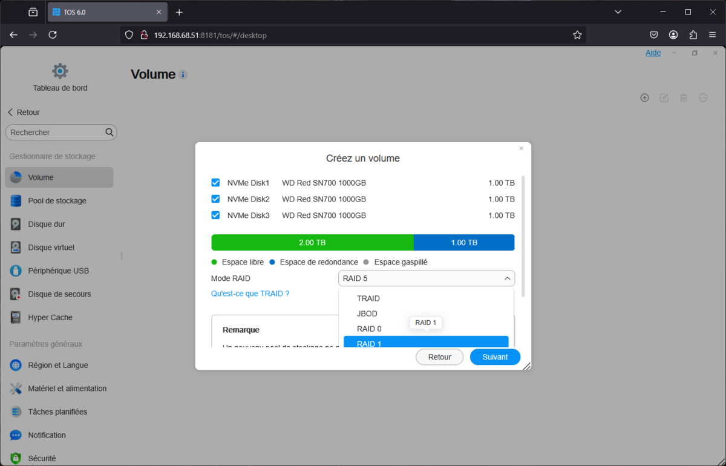
Task: Click the green 2.00 TB free space bar
Action: point(312,243)
